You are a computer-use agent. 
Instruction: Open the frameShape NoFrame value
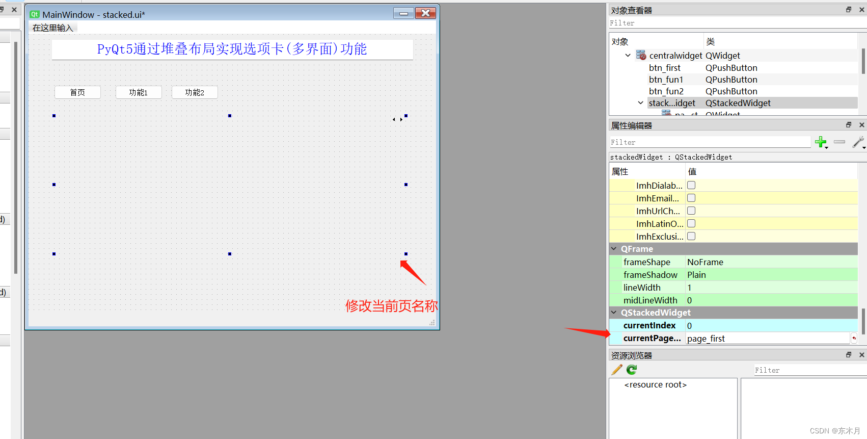(771, 262)
